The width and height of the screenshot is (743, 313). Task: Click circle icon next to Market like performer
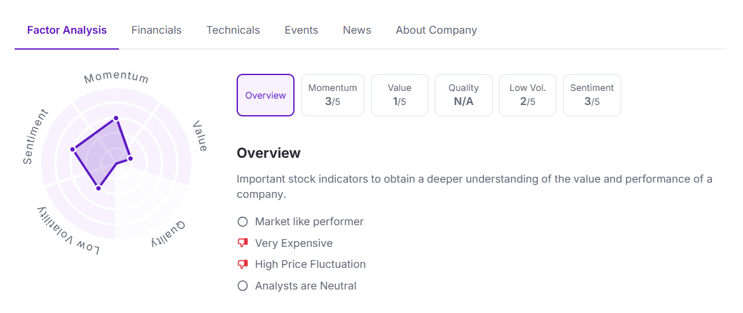pos(242,222)
